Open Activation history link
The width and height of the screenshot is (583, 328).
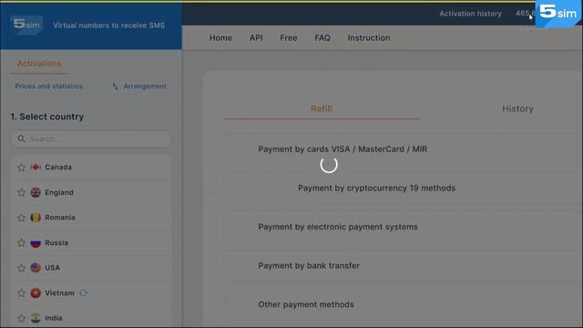click(x=470, y=14)
